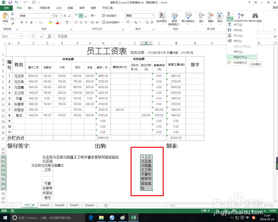Viewport: 278px width, 222px height.
Task: Switch to the 开发工具 Developer tab
Action: click(x=107, y=8)
